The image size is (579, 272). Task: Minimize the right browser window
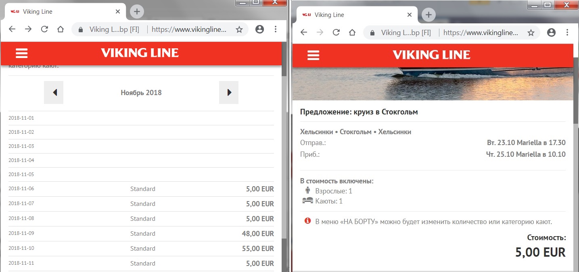pos(535,5)
